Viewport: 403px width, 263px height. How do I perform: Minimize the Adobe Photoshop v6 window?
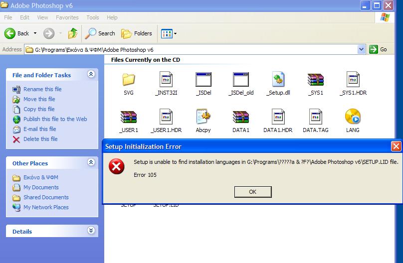(365, 5)
